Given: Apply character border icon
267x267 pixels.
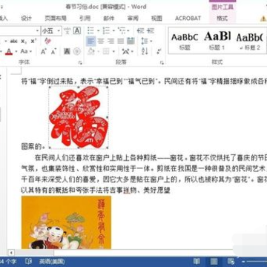Looking at the screenshot, I should (77, 31).
